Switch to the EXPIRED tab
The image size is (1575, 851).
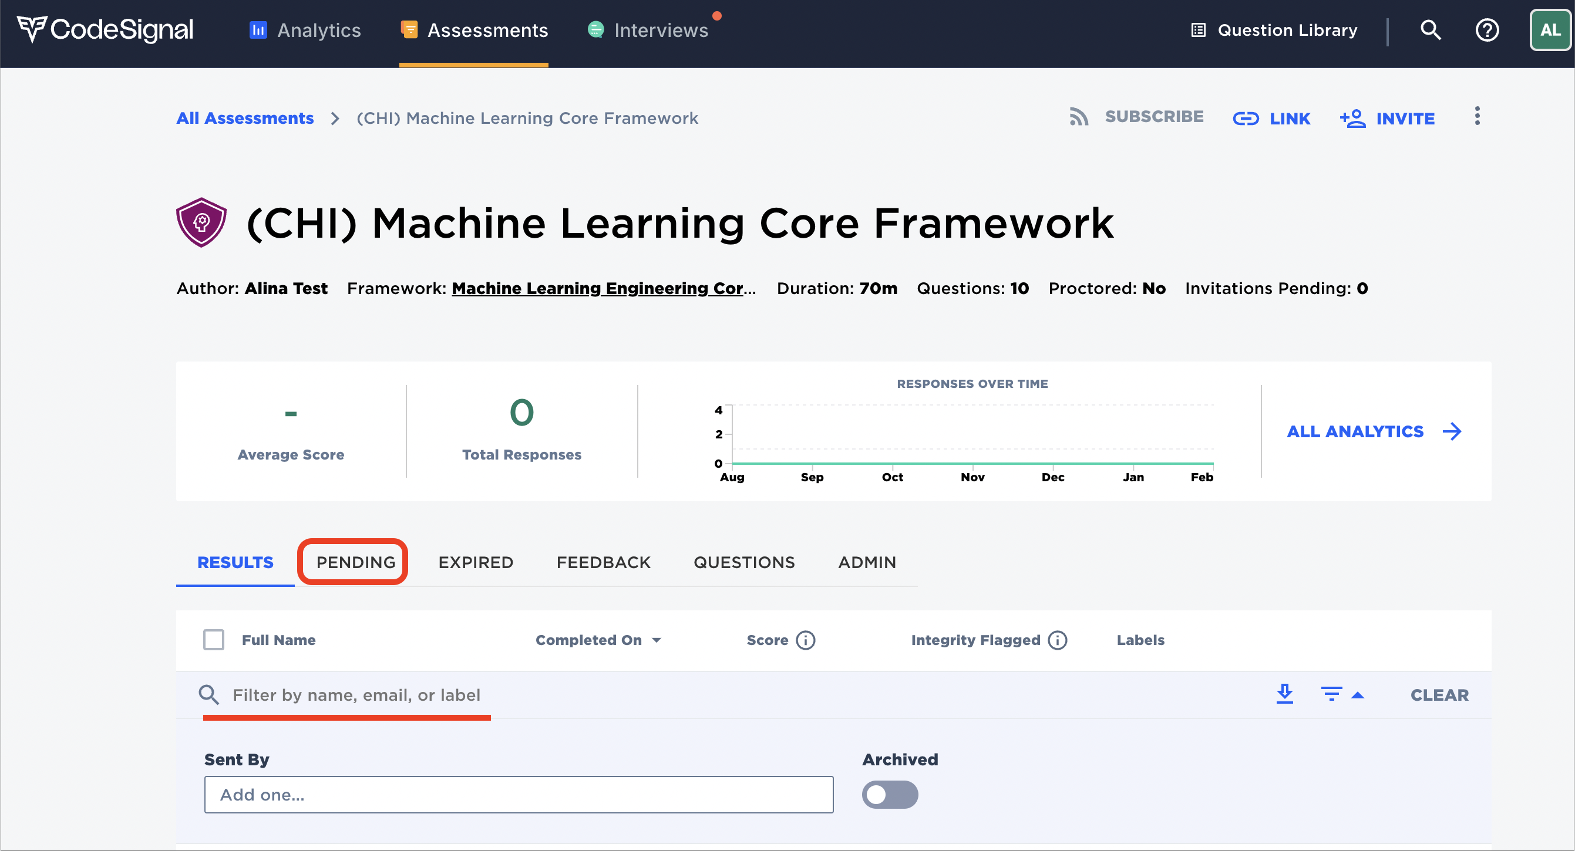click(475, 562)
